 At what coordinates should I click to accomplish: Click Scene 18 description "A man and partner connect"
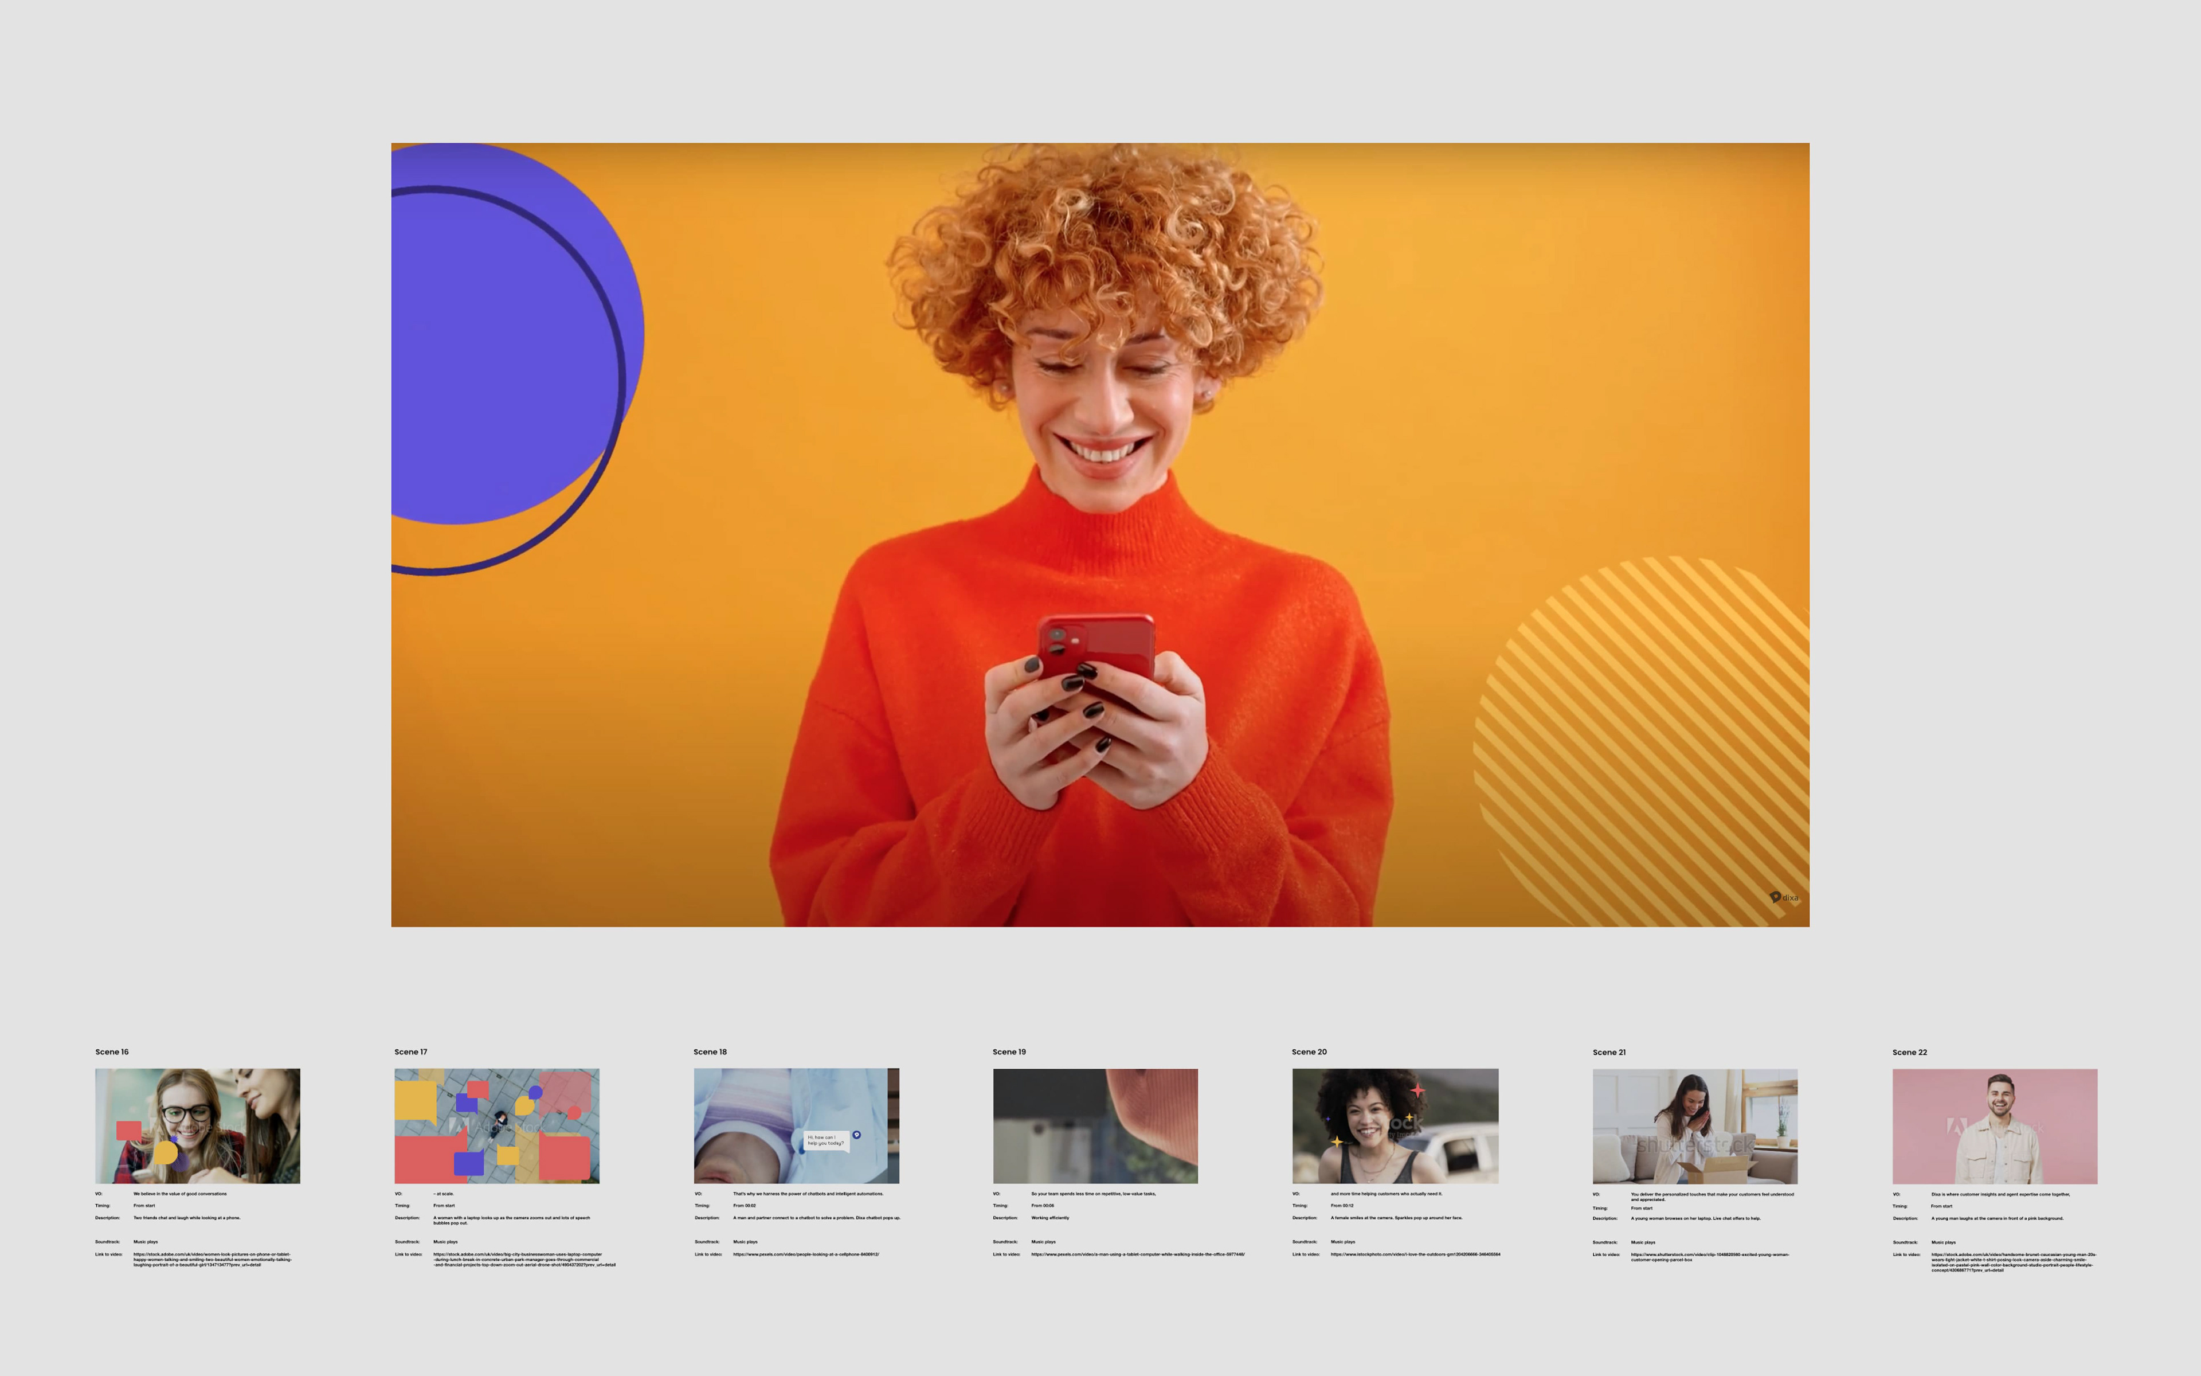[x=817, y=1218]
